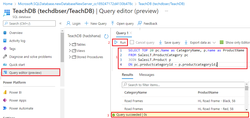The image size is (250, 118).
Task: Select the Stored Procedures folder
Action: click(88, 57)
